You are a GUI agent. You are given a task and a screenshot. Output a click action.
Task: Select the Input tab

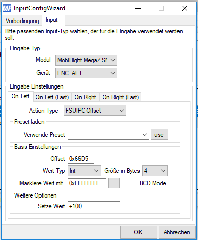pyautogui.click(x=52, y=20)
